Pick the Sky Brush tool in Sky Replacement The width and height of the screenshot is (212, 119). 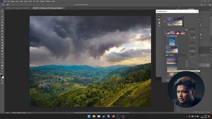tap(159, 20)
